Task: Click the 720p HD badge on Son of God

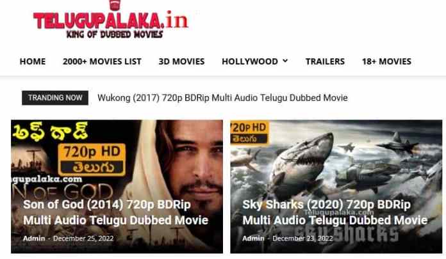Action: (x=92, y=160)
